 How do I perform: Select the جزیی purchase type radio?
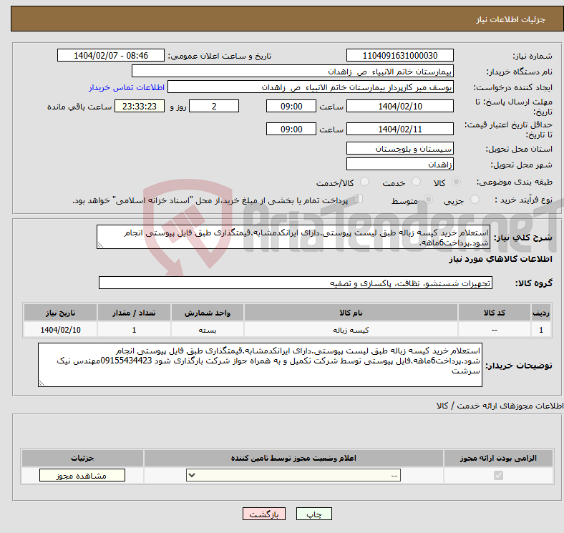click(475, 199)
